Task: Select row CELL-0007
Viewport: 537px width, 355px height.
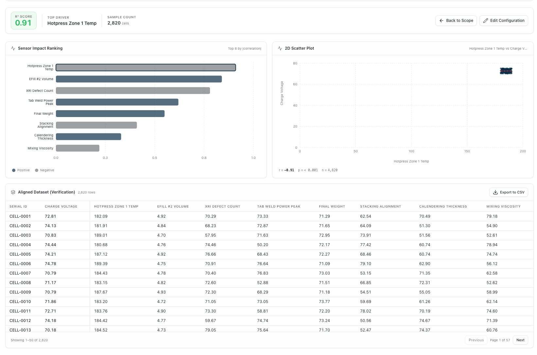Action: [x=269, y=273]
